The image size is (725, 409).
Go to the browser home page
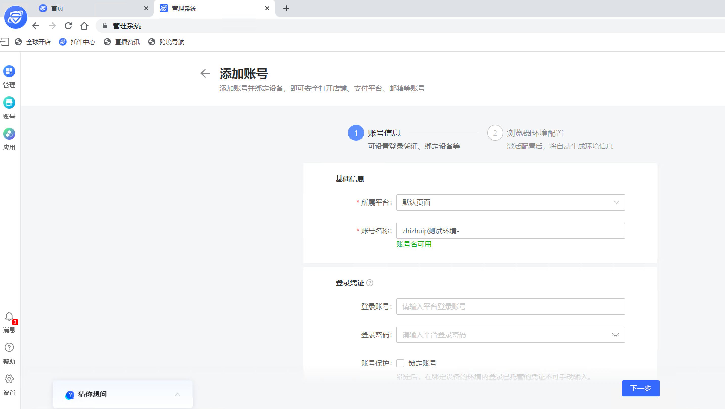pos(84,26)
